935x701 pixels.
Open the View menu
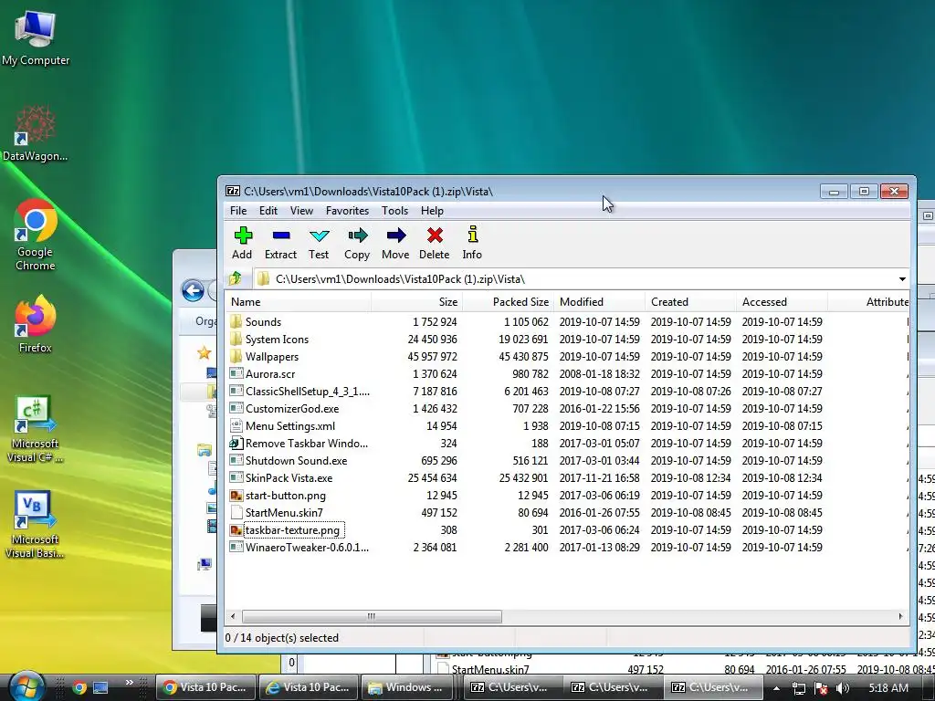(x=301, y=211)
